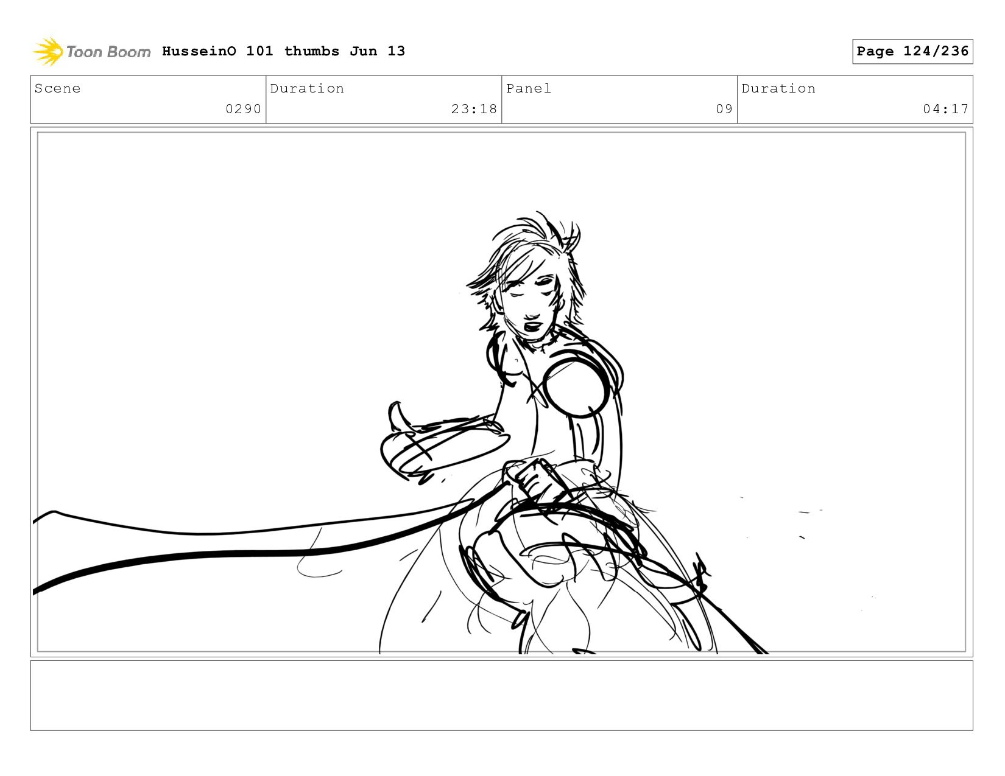Click the 'Scene' header label
The width and height of the screenshot is (1005, 776).
pos(57,88)
